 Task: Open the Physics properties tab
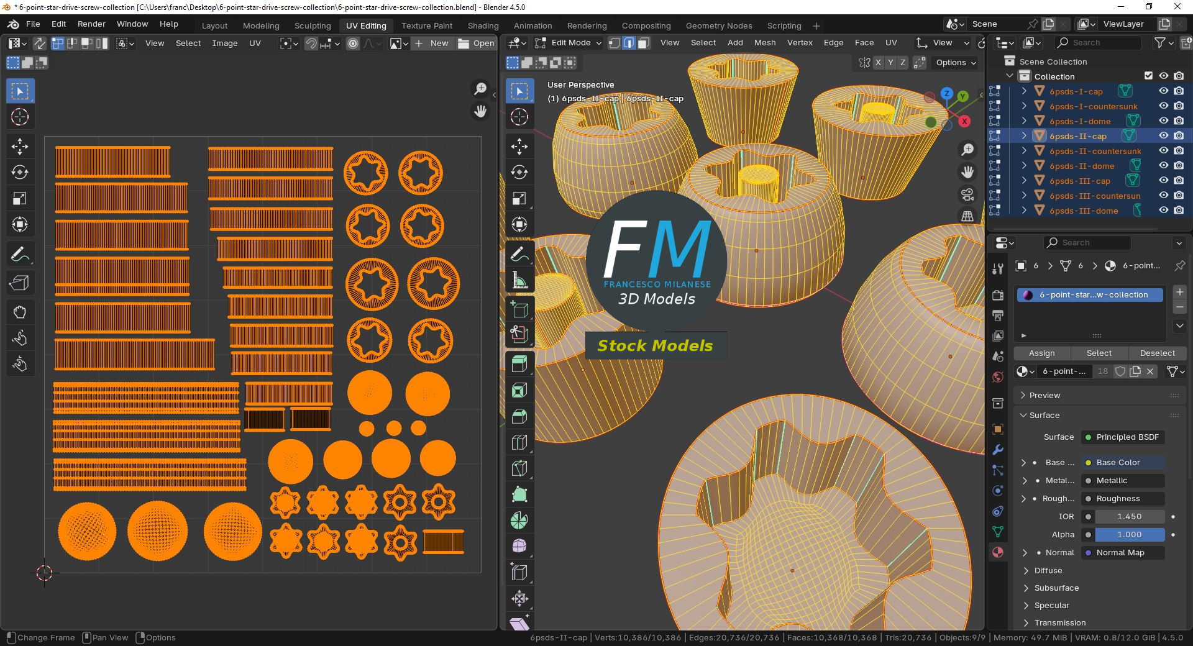[998, 491]
